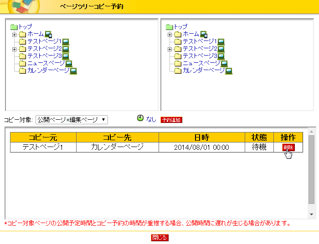319x244 pixels.
Task: Click テストページ1 folder icon in right tree
Action: (x=178, y=41)
